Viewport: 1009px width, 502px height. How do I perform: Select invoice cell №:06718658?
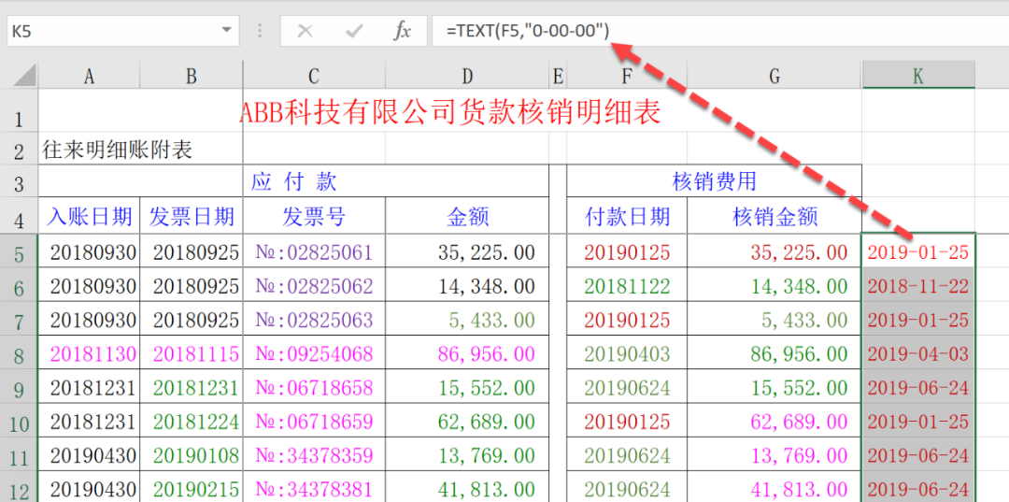[314, 387]
